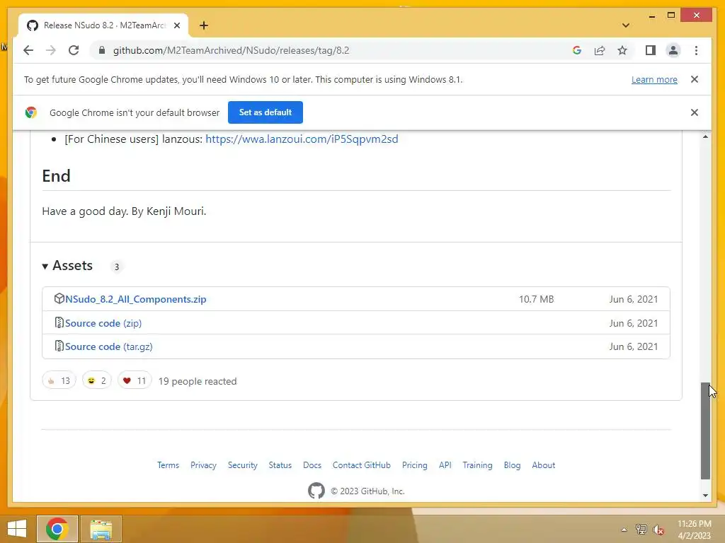The image size is (725, 543).
Task: Open the network tray icon
Action: tap(641, 530)
